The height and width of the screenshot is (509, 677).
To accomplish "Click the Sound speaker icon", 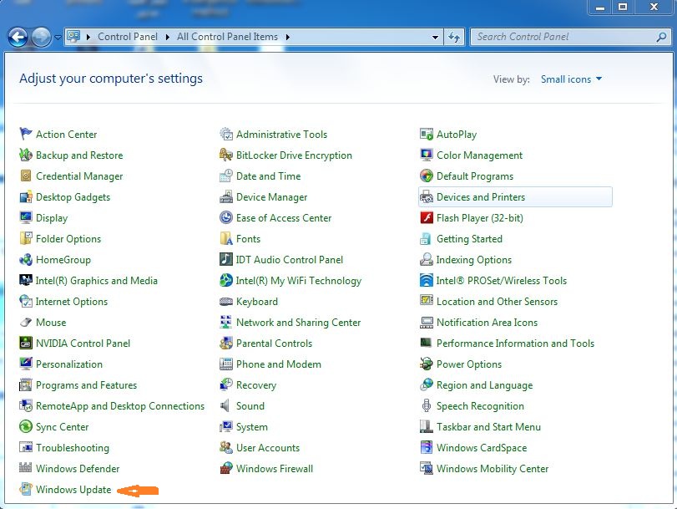I will pyautogui.click(x=225, y=405).
